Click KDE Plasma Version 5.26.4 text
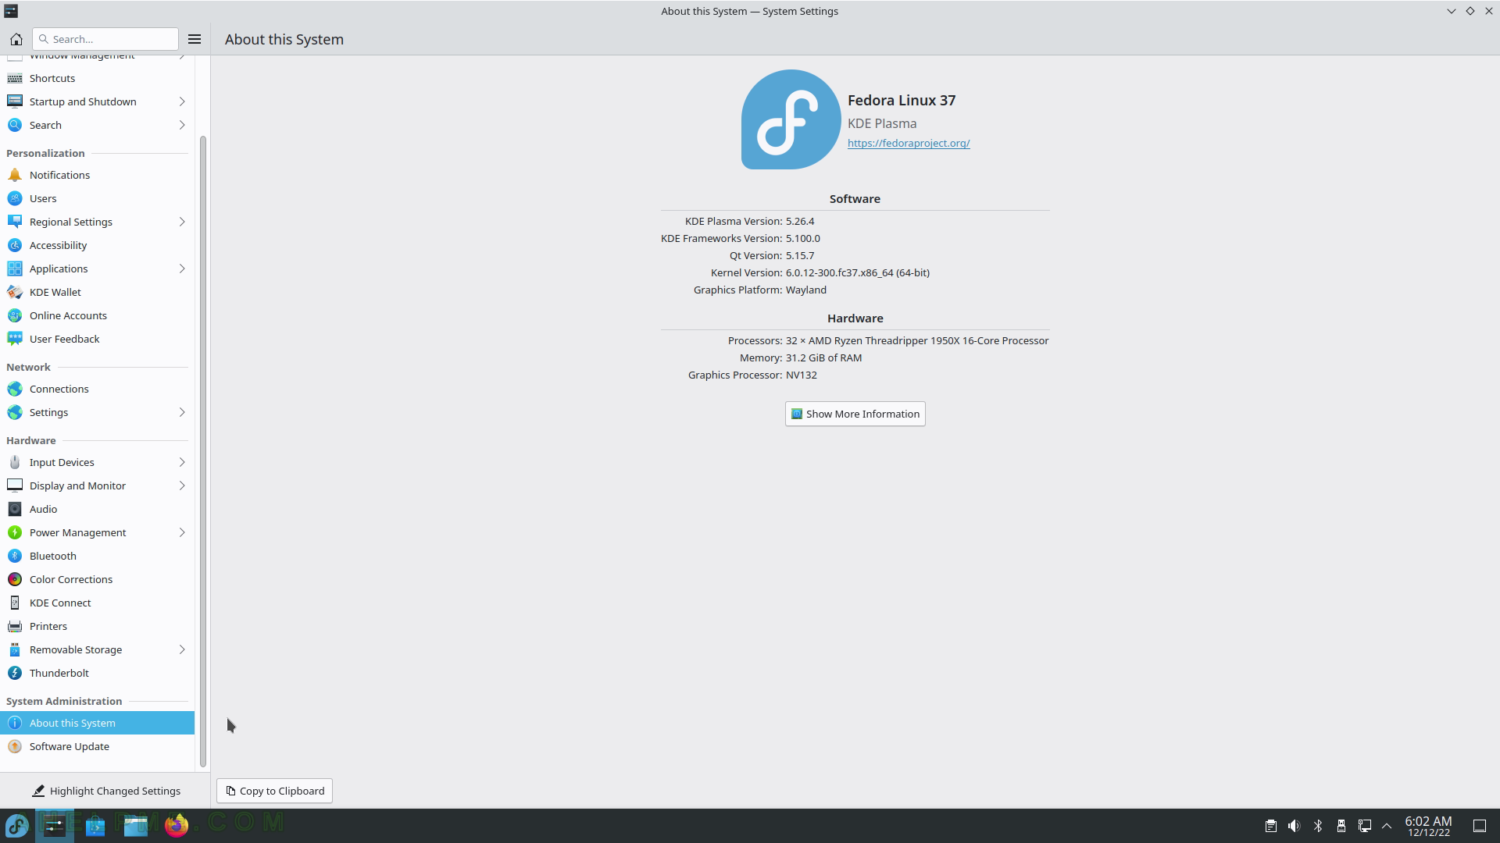Image resolution: width=1500 pixels, height=843 pixels. (x=800, y=221)
